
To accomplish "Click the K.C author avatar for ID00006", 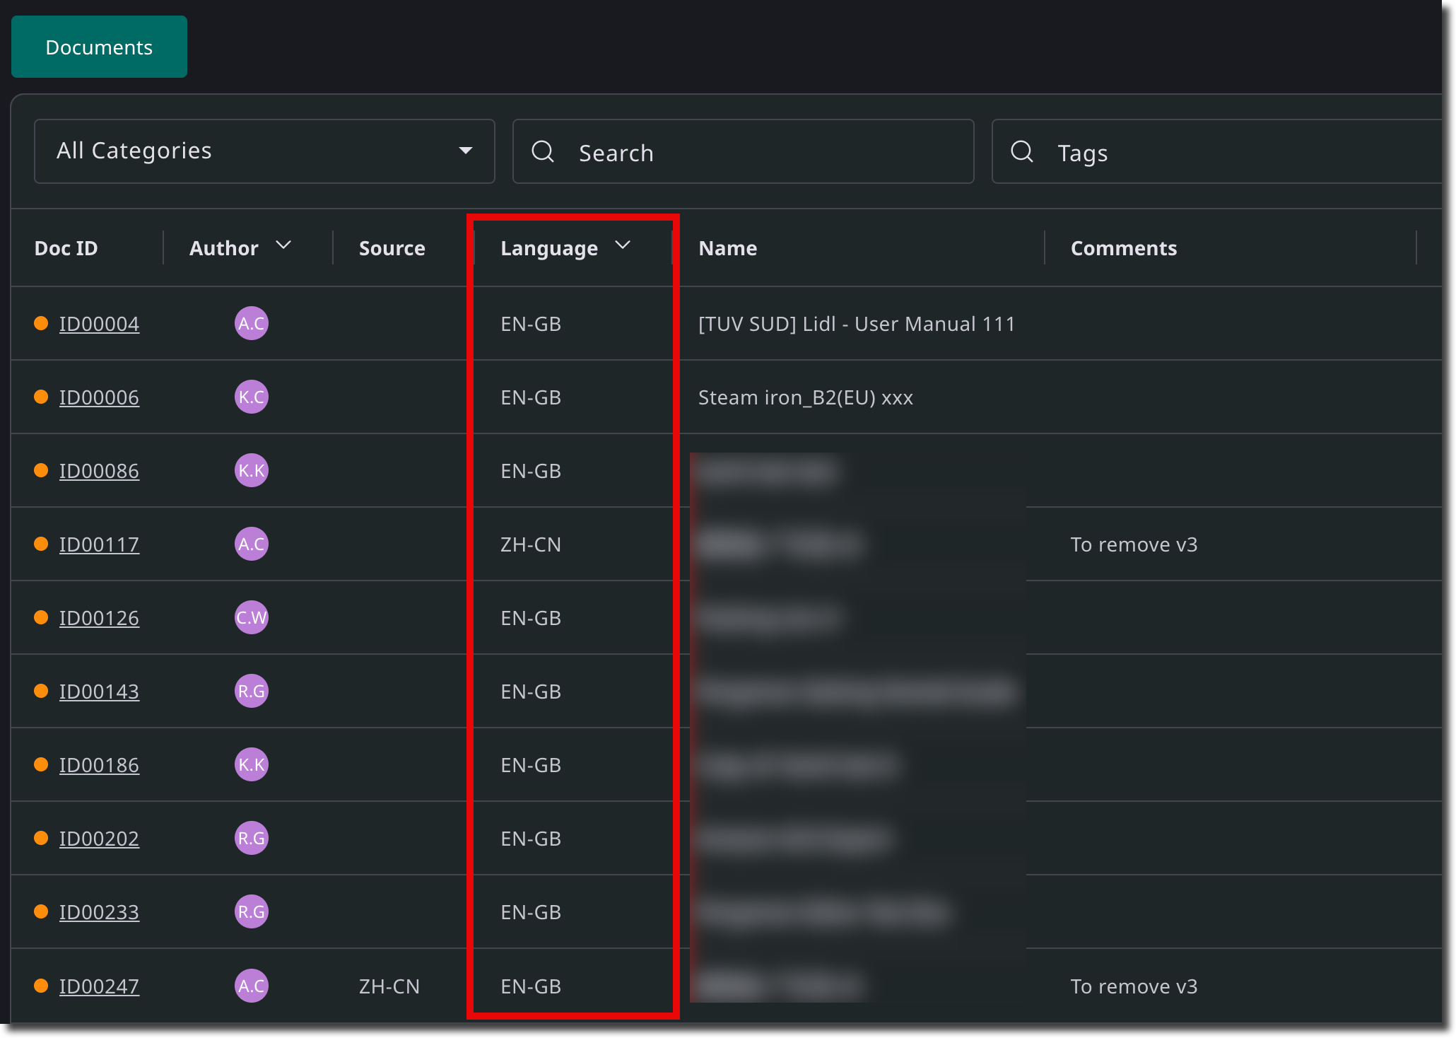I will (252, 397).
